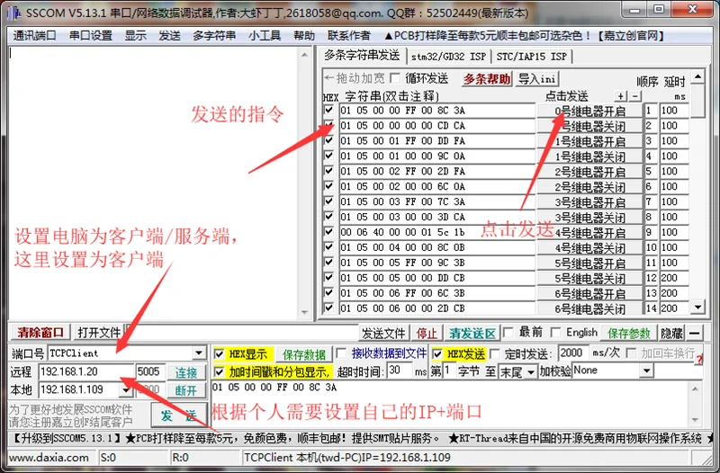Enable 加回车换行 checkbox
This screenshot has width=720, height=473.
click(632, 353)
